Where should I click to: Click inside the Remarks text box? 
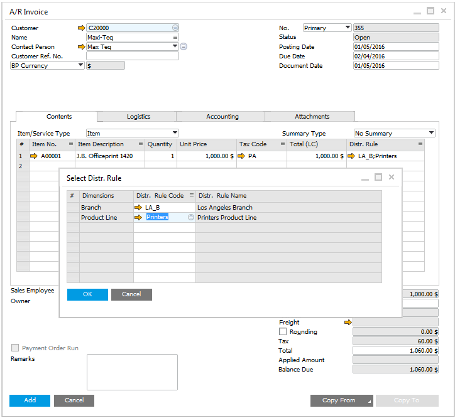pos(132,372)
